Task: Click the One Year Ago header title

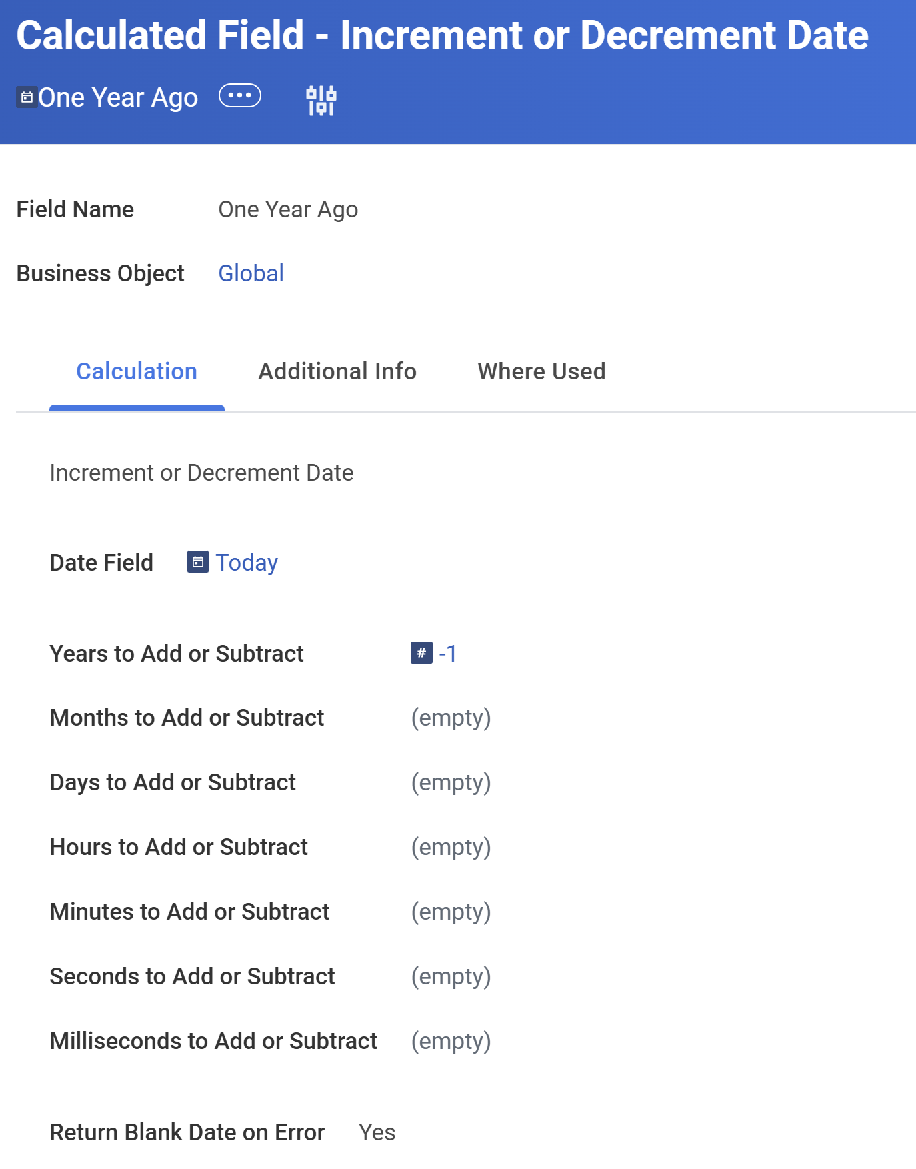Action: click(118, 97)
